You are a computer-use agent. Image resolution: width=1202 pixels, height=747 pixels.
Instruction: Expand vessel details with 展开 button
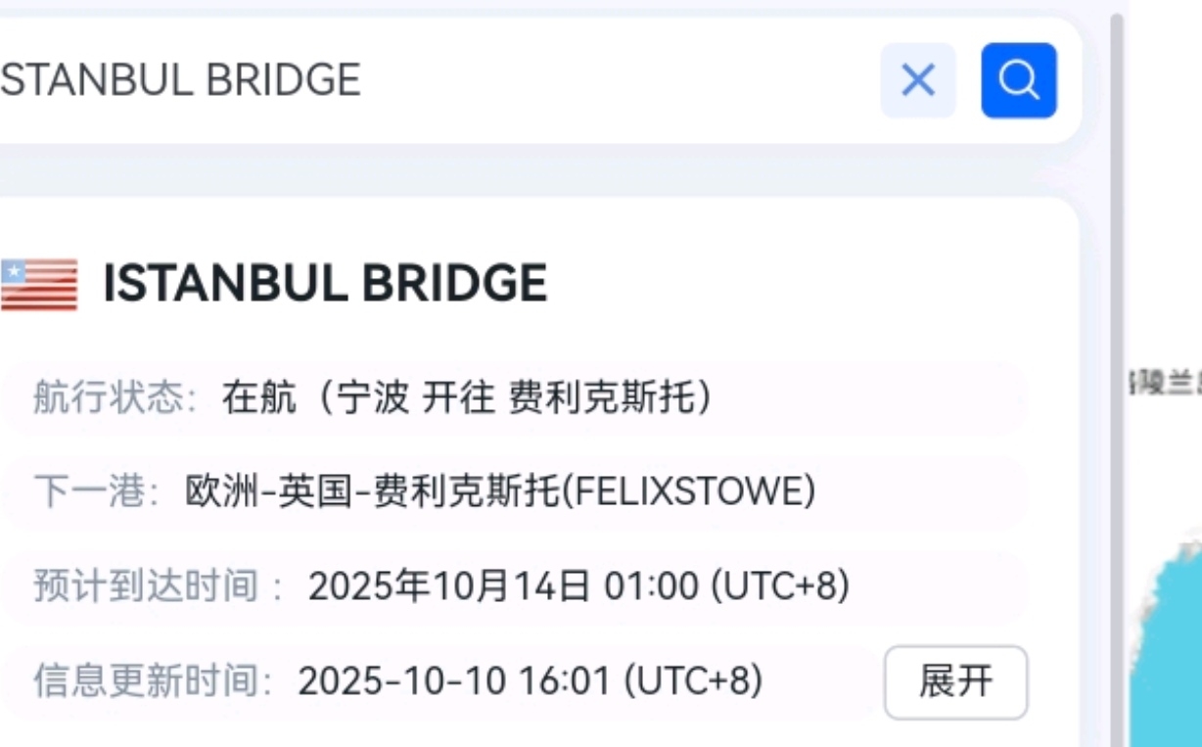pyautogui.click(x=955, y=681)
